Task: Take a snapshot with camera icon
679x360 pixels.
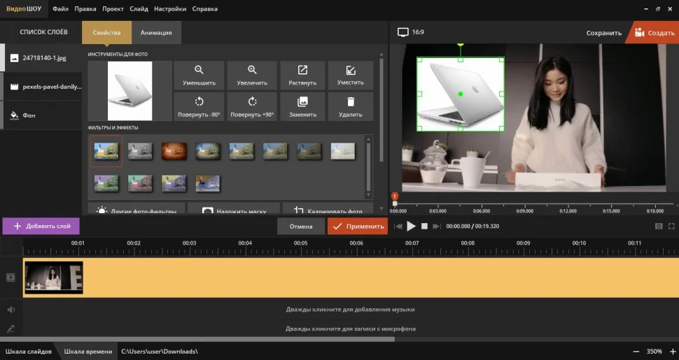Action: (x=658, y=226)
